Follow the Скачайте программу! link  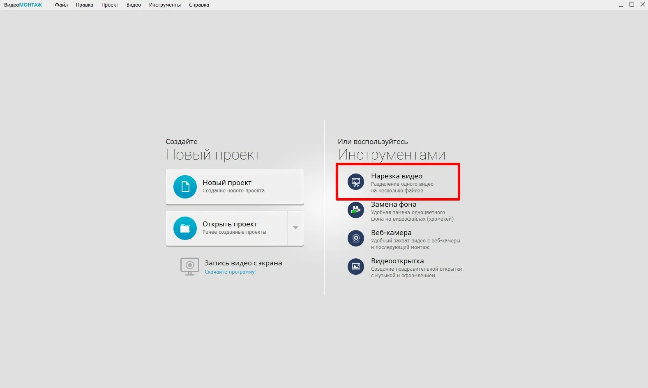(x=230, y=272)
